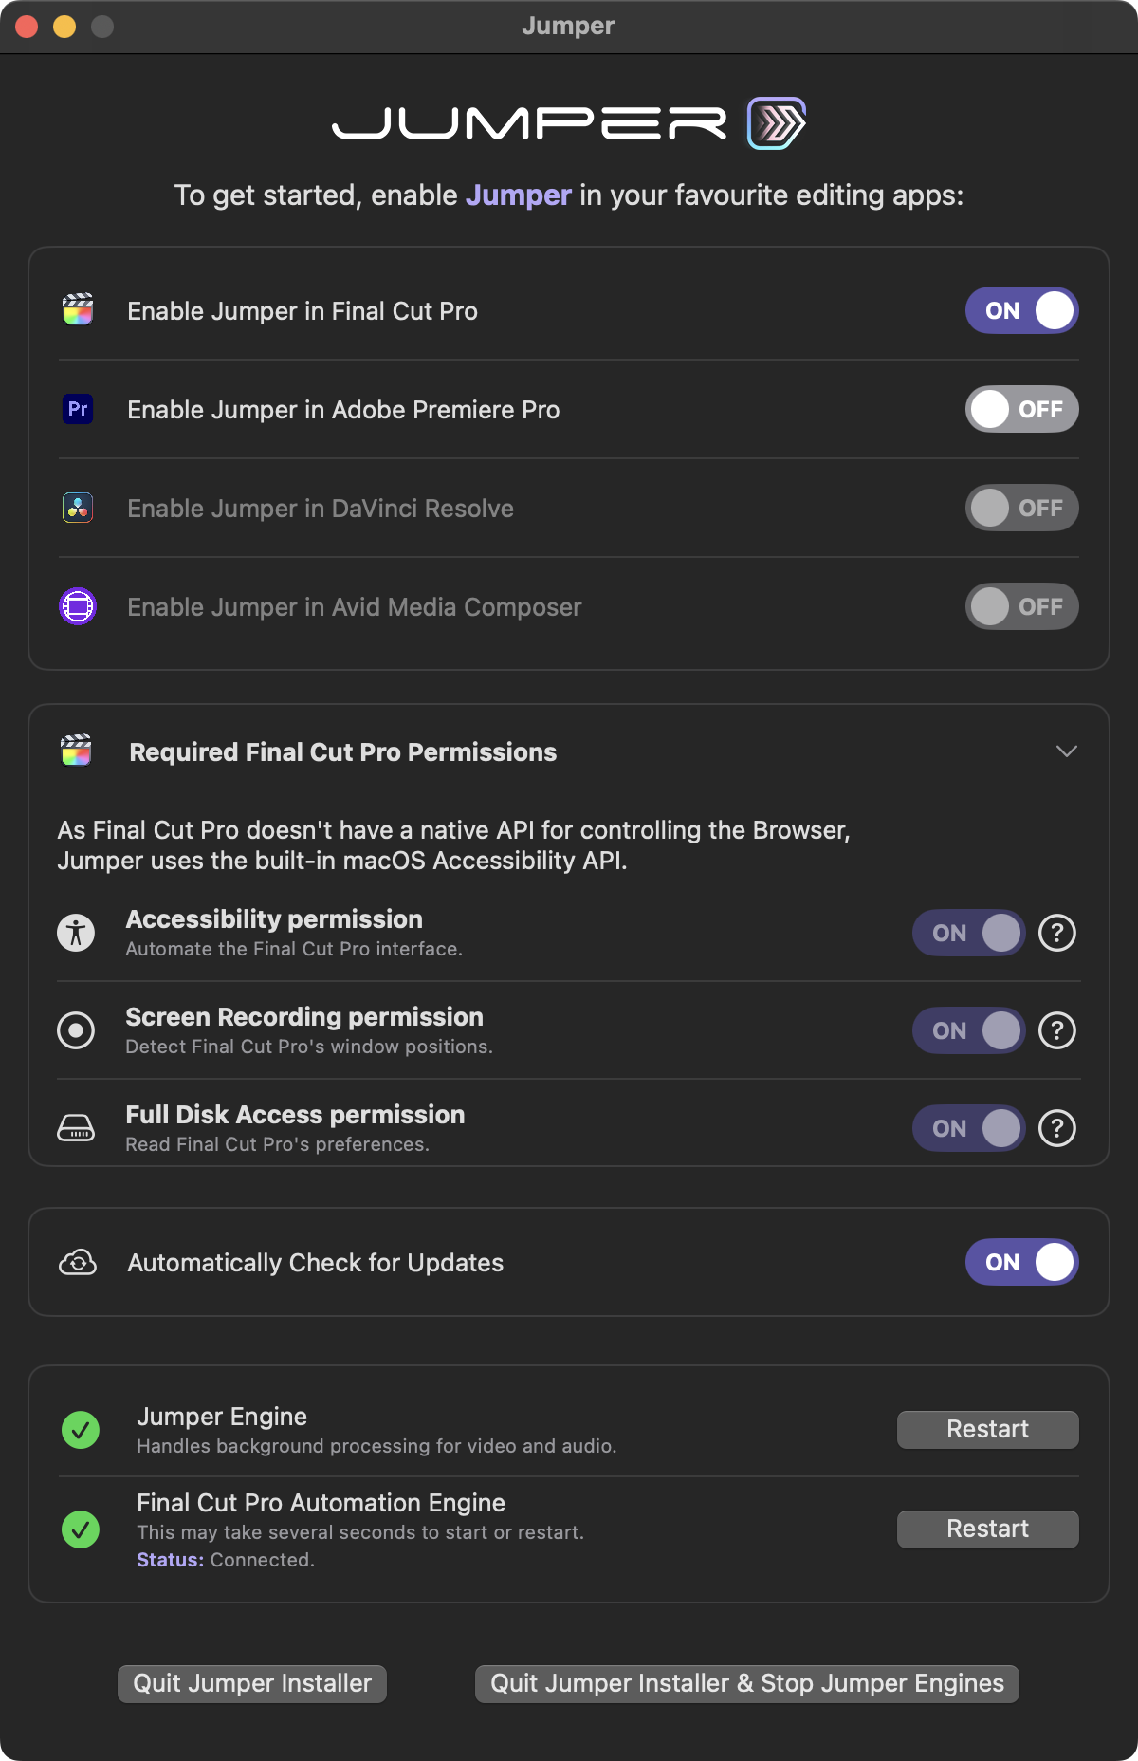1138x1761 pixels.
Task: Click Quit Jumper Installer & Stop Jumper Engines
Action: point(746,1683)
